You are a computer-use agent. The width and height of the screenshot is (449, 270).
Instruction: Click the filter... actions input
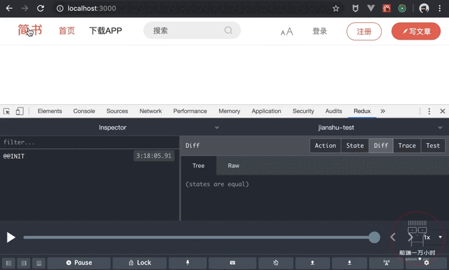(x=89, y=142)
